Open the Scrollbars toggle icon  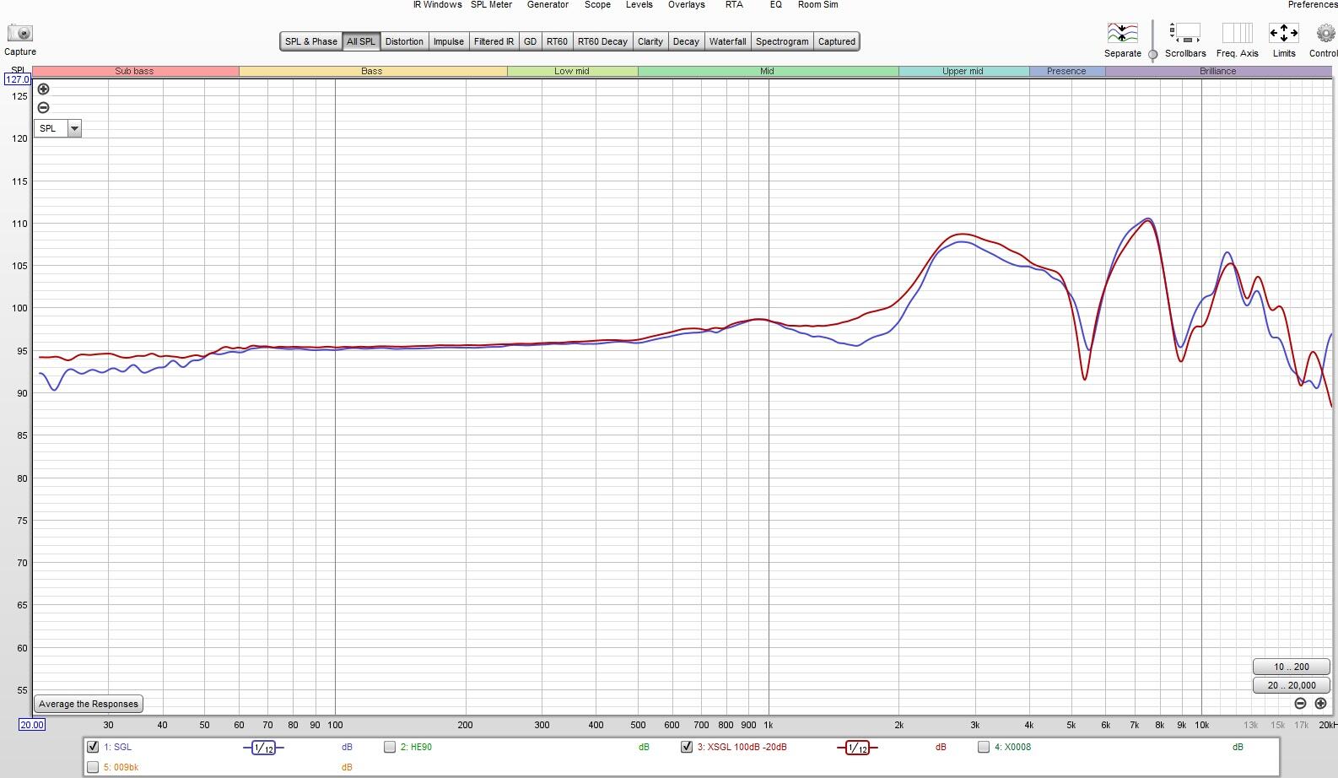click(1184, 33)
